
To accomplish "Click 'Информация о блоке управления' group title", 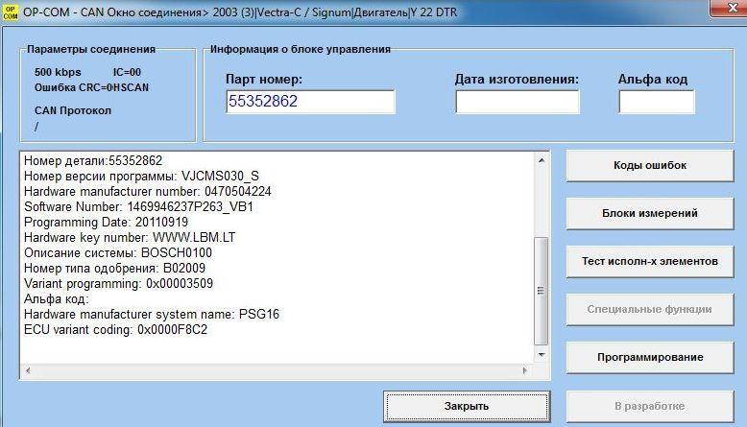I will [x=301, y=49].
